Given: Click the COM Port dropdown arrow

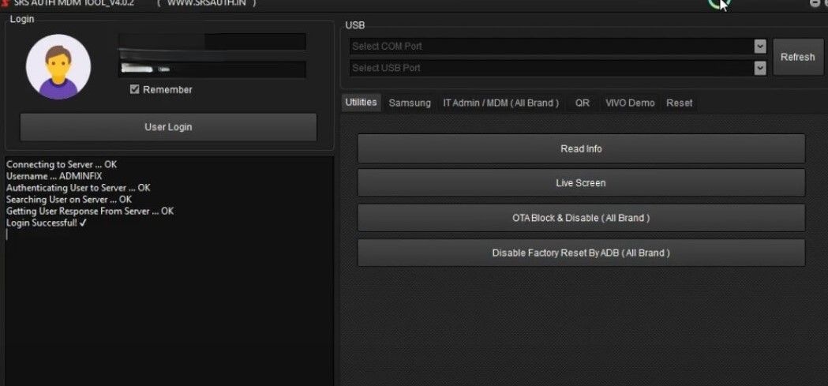Looking at the screenshot, I should [760, 47].
